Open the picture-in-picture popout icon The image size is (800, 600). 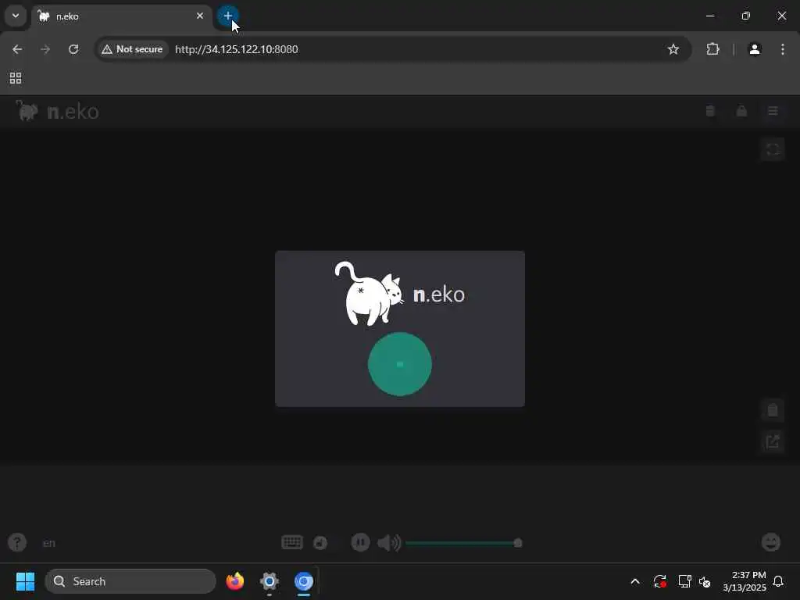(x=773, y=441)
